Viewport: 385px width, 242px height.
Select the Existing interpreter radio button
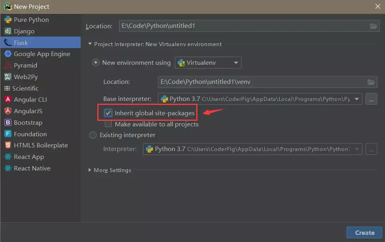(93, 135)
